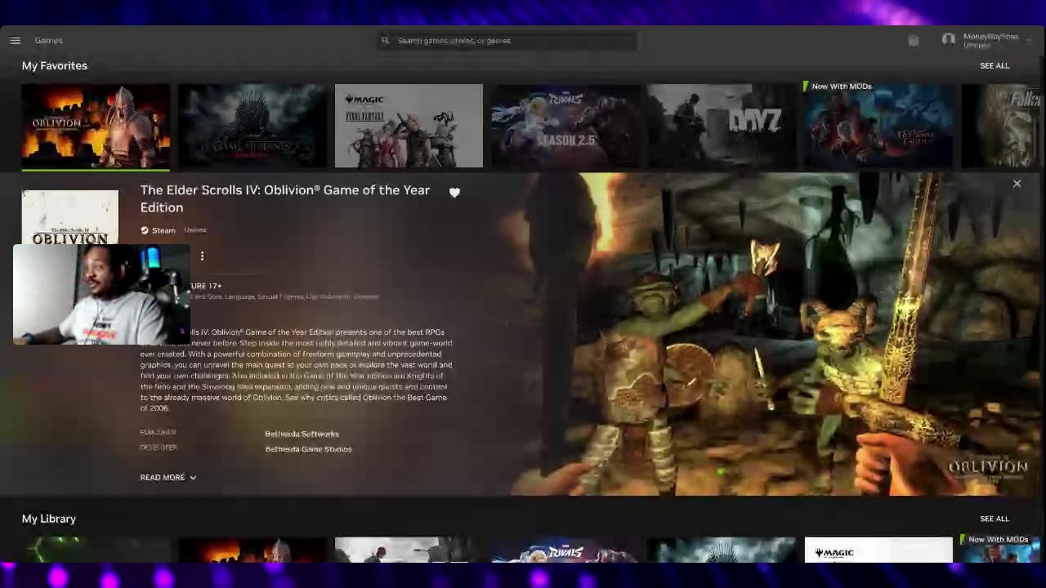This screenshot has height=588, width=1046.
Task: Select DayZ tile in favorites
Action: point(722,126)
